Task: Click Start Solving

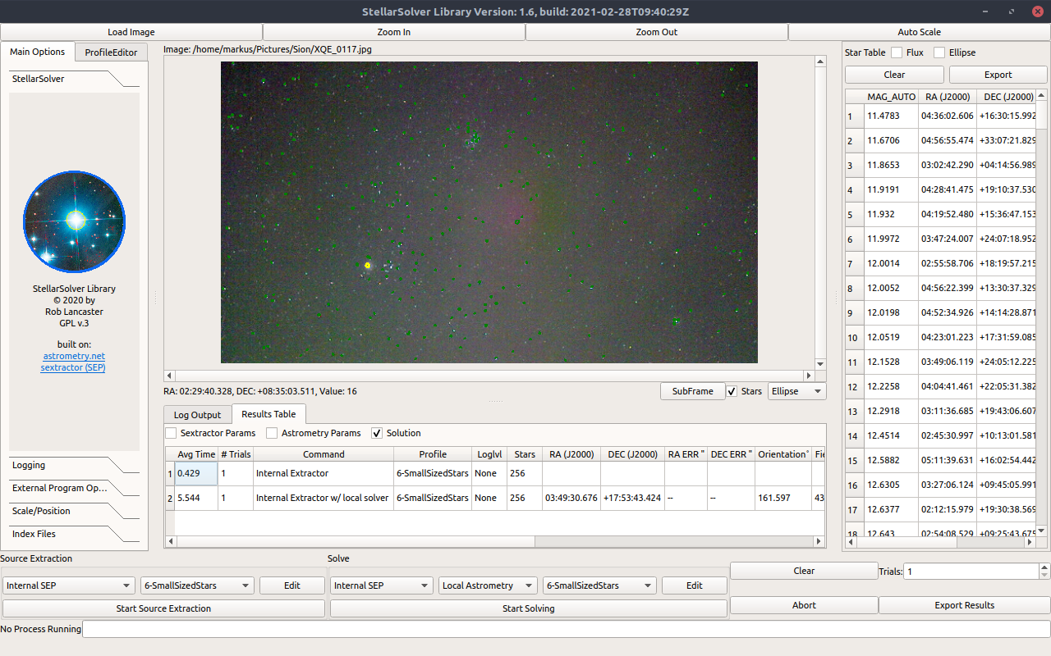Action: point(529,608)
